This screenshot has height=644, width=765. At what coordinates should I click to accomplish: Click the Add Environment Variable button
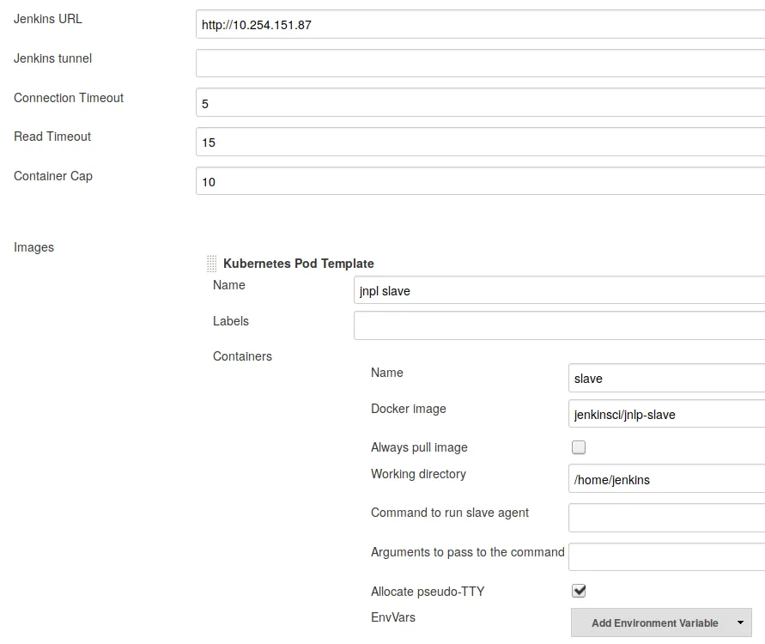pos(654,623)
